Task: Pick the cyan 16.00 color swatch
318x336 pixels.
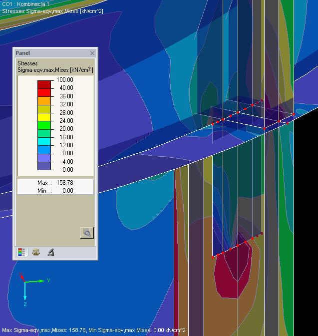Action: 44,142
